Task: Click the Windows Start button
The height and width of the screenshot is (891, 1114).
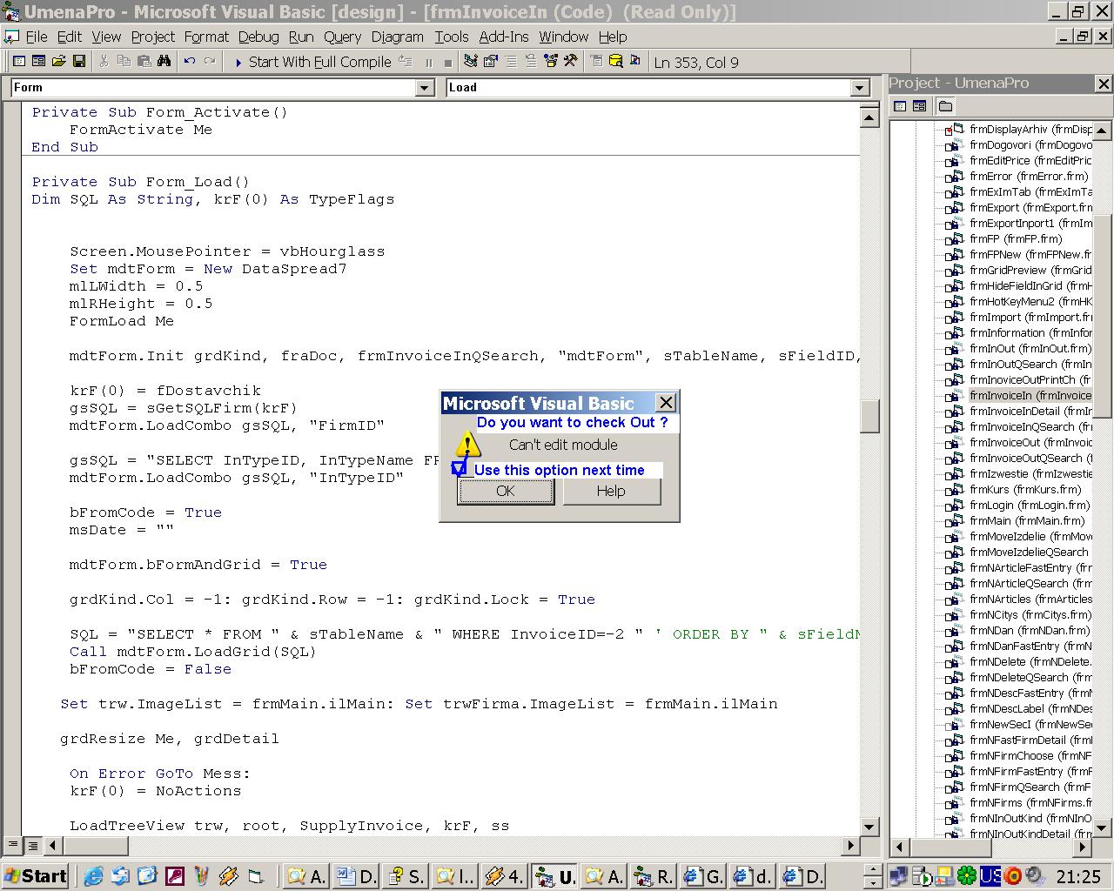Action: tap(36, 875)
